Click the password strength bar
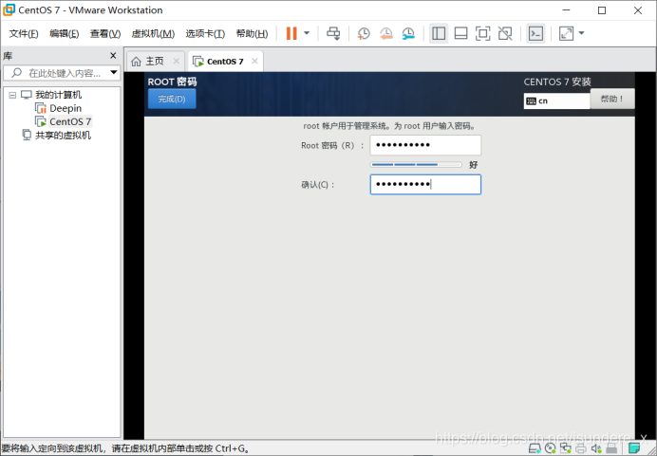 [416, 165]
